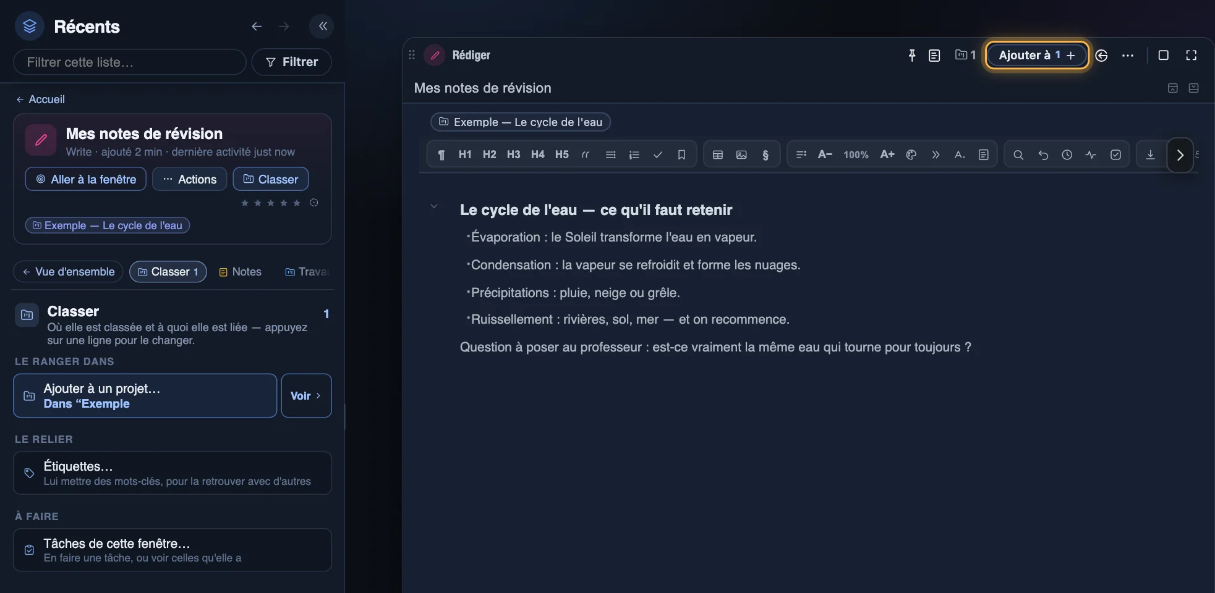This screenshot has width=1215, height=593.
Task: Increase font size with A+ button
Action: [x=887, y=154]
